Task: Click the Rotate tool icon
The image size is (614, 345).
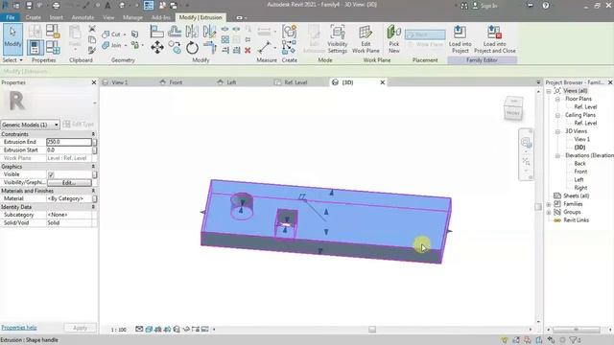Action: pos(192,48)
